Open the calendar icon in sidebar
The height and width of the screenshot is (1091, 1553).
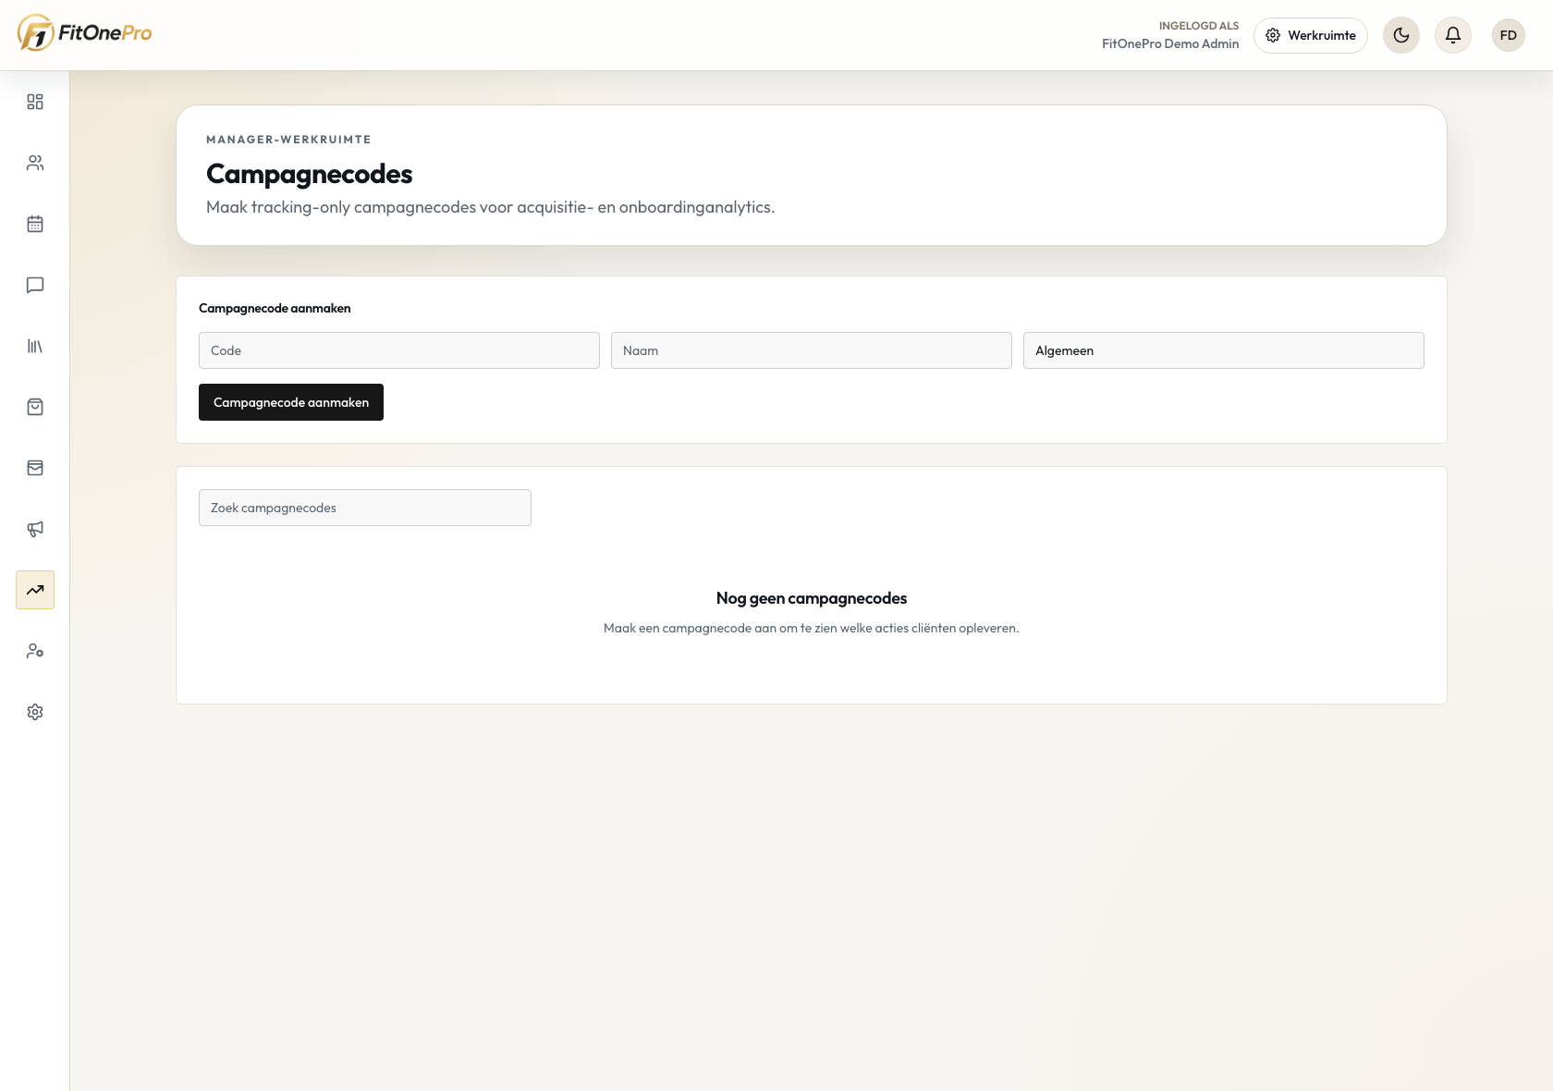35,224
